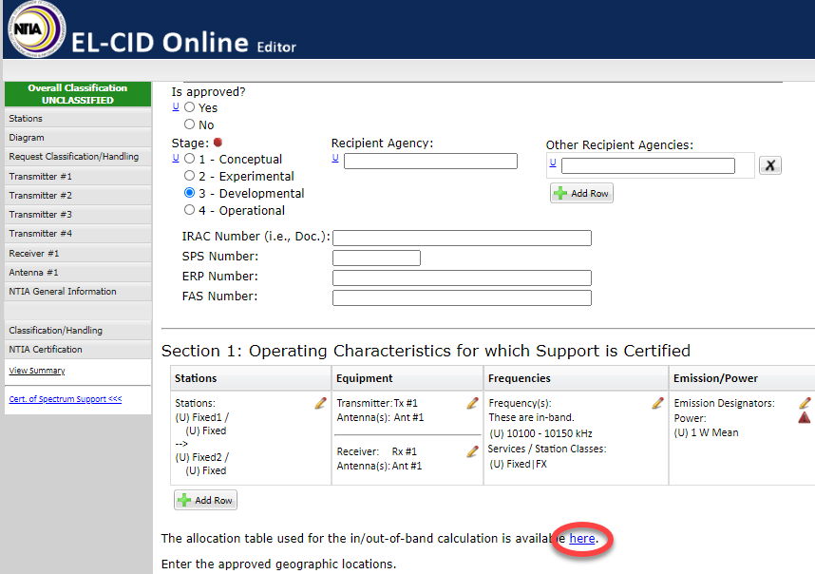The height and width of the screenshot is (574, 815).
Task: Click the IRAC Number input field
Action: (462, 238)
